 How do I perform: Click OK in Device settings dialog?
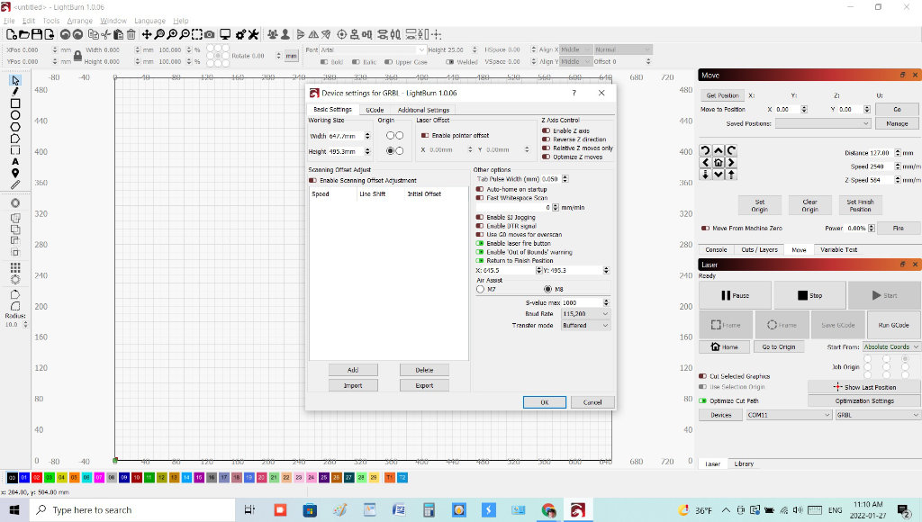pyautogui.click(x=545, y=402)
